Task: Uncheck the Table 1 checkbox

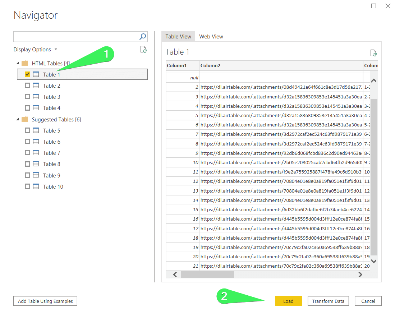Action: (27, 74)
